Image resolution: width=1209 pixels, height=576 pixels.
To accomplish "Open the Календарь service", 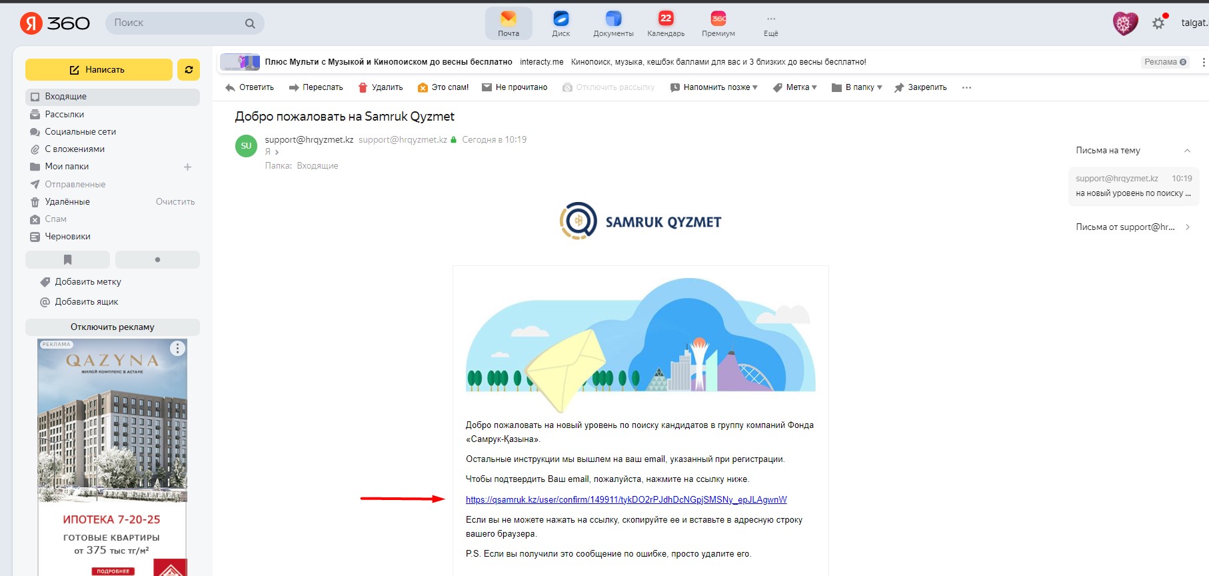I will [666, 23].
